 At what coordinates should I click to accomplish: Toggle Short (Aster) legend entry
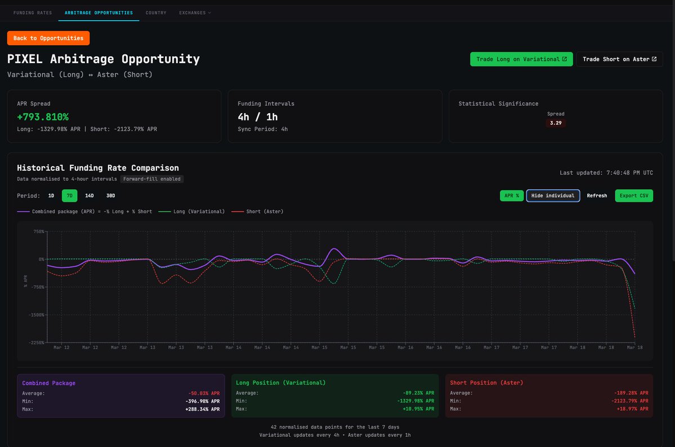coord(257,212)
